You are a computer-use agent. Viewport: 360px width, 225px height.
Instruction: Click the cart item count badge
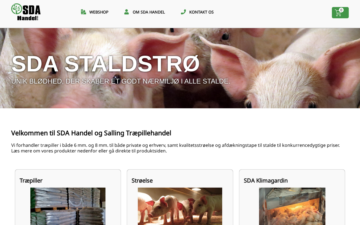point(341,10)
